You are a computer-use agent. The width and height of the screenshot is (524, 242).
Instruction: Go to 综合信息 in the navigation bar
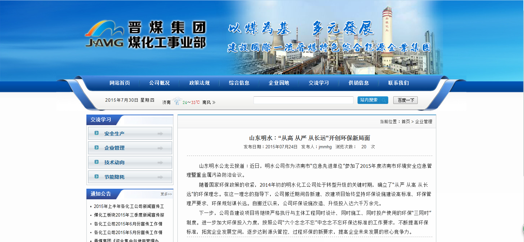pos(239,83)
